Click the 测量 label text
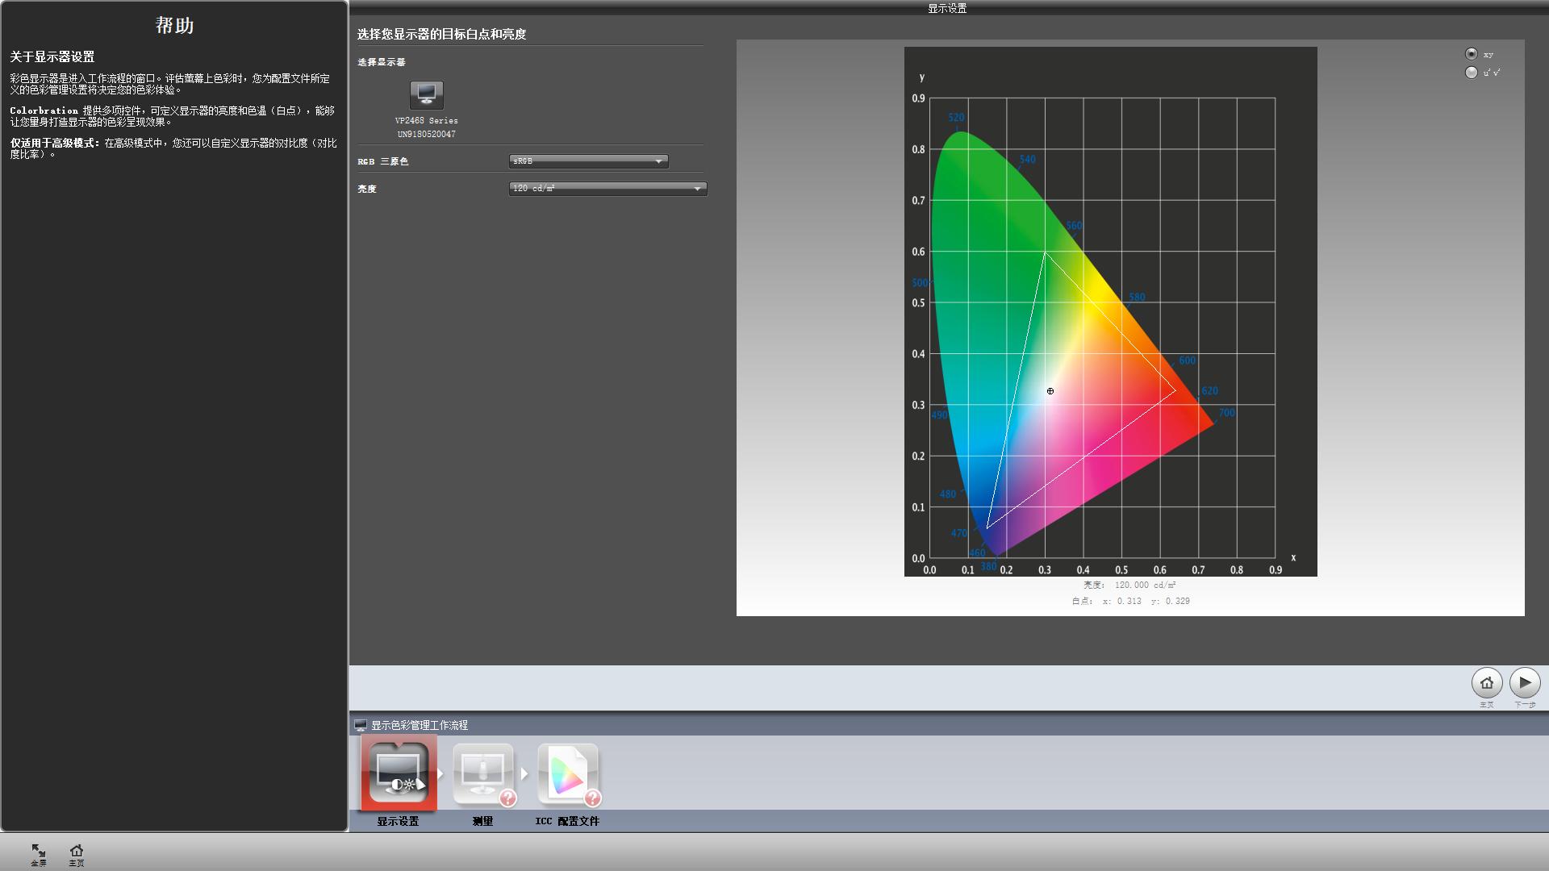 (x=482, y=821)
